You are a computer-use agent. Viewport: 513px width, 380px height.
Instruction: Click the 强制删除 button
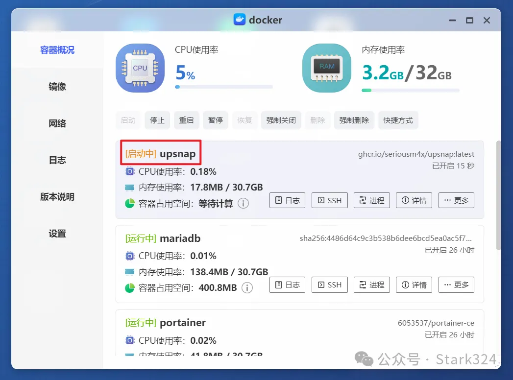pos(354,120)
